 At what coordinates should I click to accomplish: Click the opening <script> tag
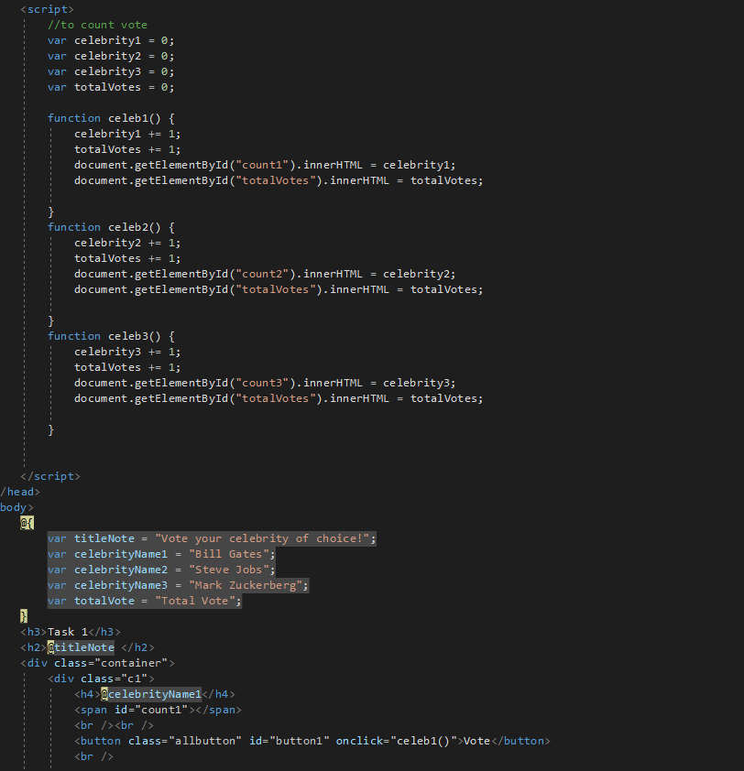point(48,9)
